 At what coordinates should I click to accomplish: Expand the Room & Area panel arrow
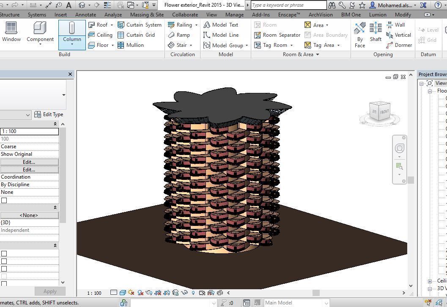(x=318, y=54)
